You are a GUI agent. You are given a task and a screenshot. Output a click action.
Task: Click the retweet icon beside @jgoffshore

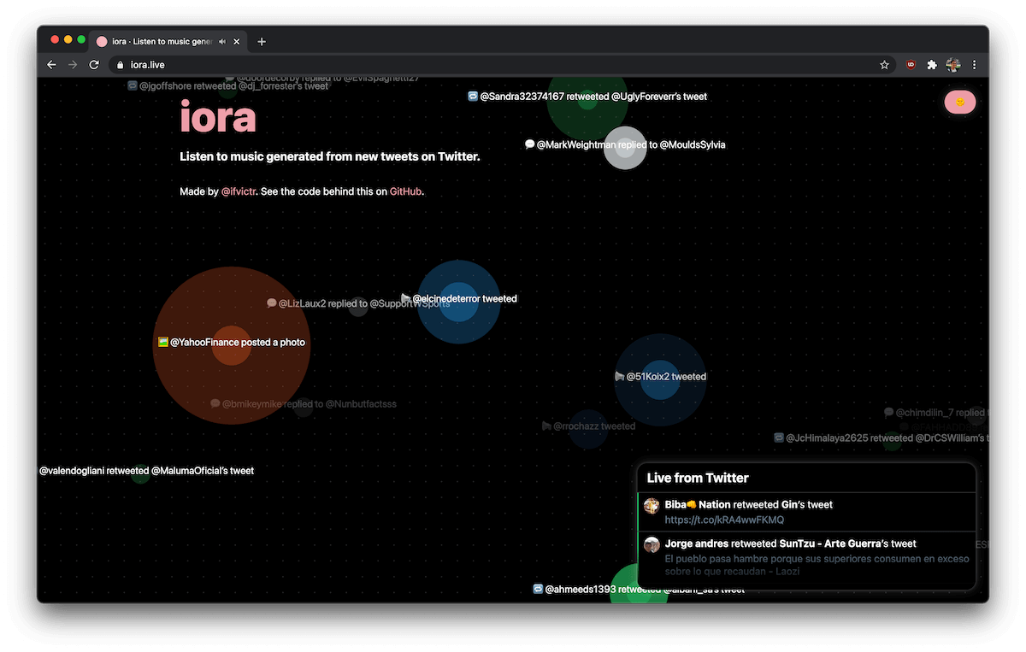click(x=133, y=85)
